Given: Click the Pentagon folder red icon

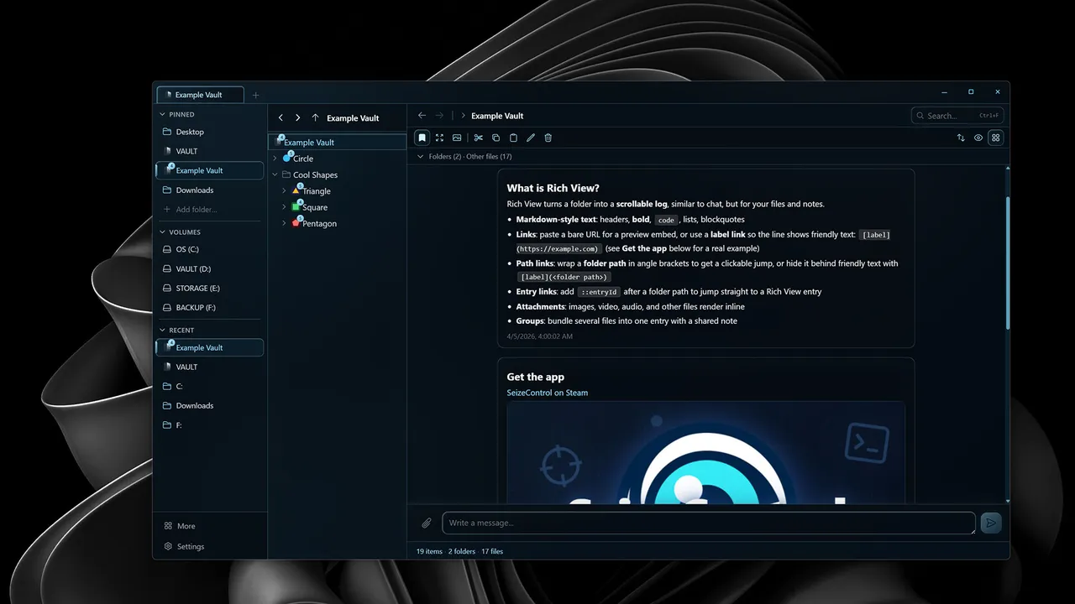Looking at the screenshot, I should [x=296, y=222].
